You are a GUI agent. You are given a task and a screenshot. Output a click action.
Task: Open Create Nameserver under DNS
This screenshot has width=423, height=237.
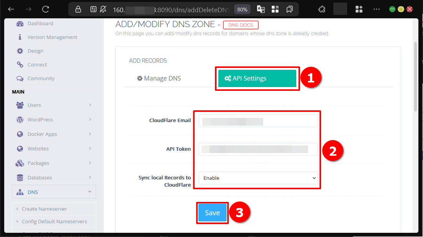(44, 209)
